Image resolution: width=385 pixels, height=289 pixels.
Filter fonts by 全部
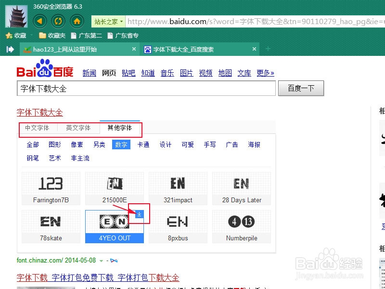(x=33, y=144)
